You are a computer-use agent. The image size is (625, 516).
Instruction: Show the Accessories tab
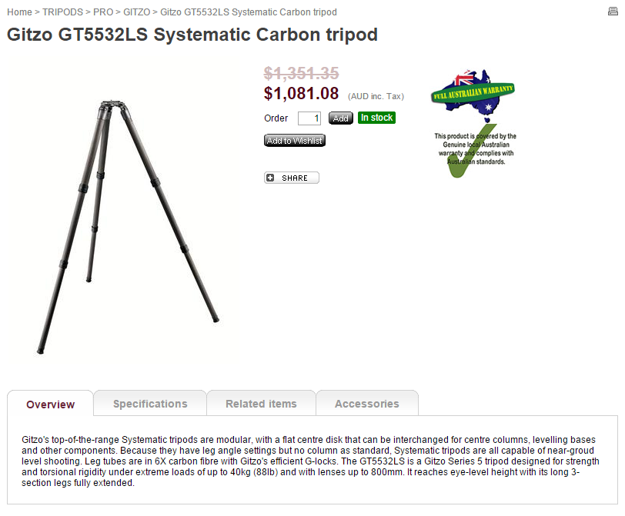pyautogui.click(x=367, y=404)
